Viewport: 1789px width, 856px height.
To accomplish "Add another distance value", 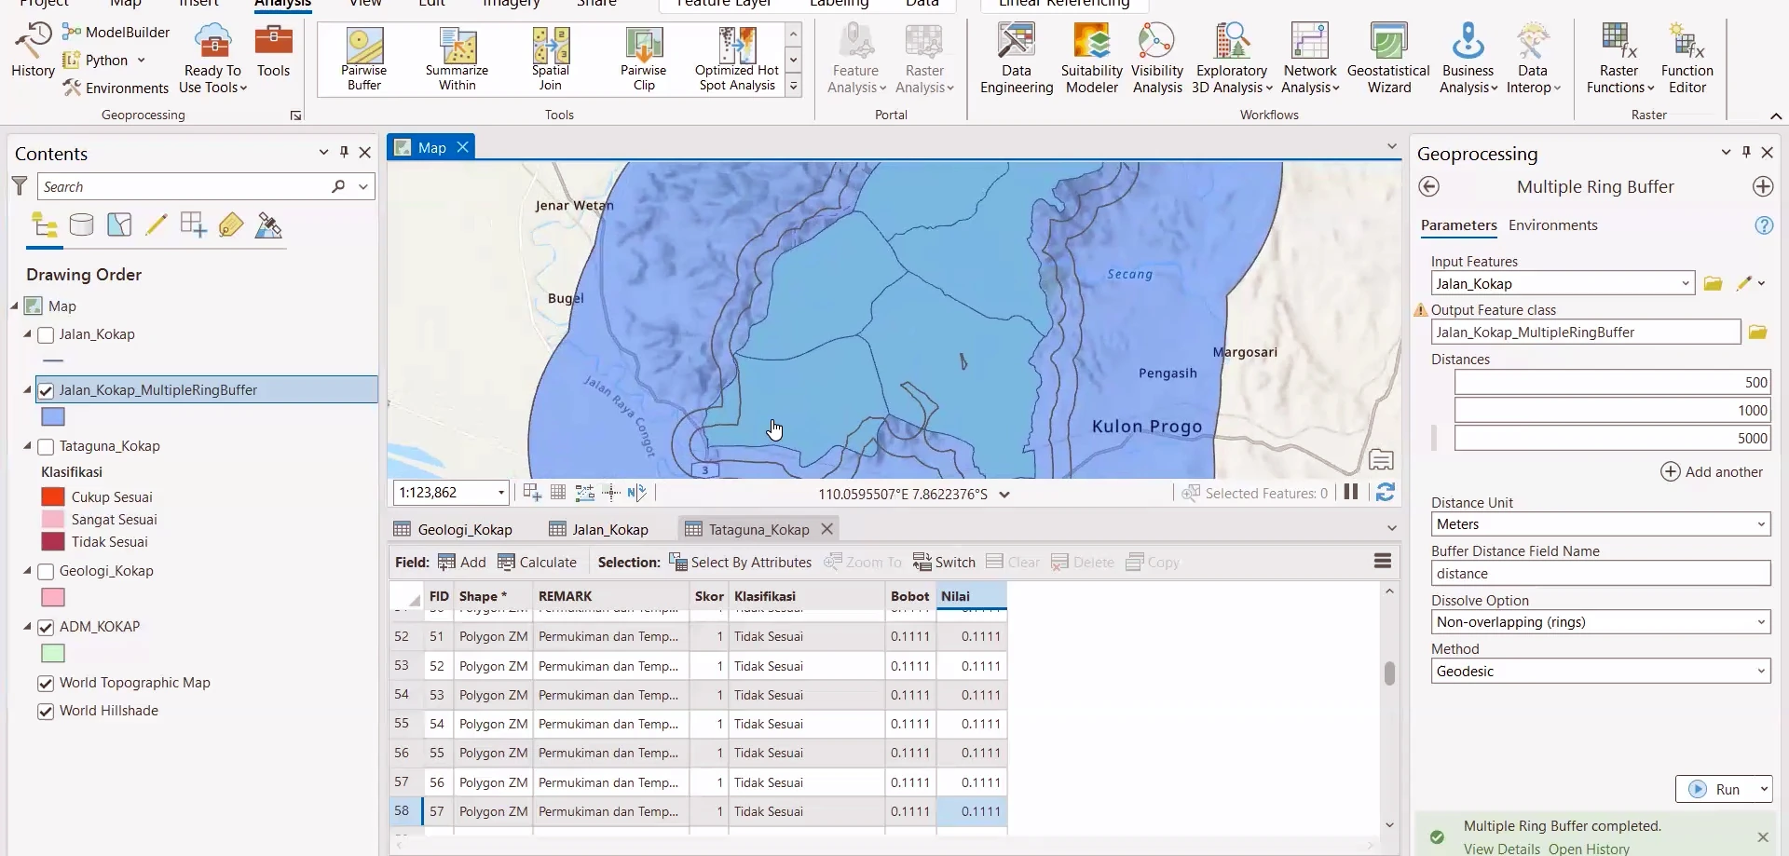I will (1712, 471).
